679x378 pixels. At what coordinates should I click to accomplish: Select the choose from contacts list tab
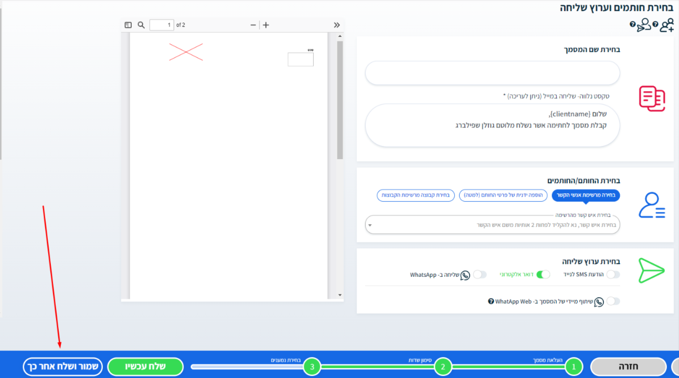point(586,195)
